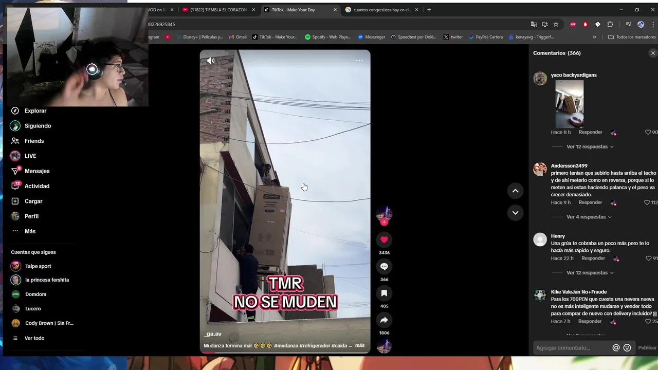658x370 pixels.
Task: Open _ga.av username on video
Action: pyautogui.click(x=213, y=334)
